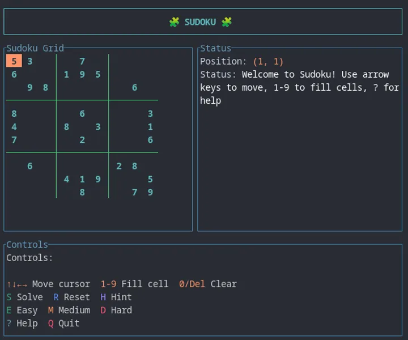Choose the R Reset option
Screen dimensions: 408x340
click(71, 297)
